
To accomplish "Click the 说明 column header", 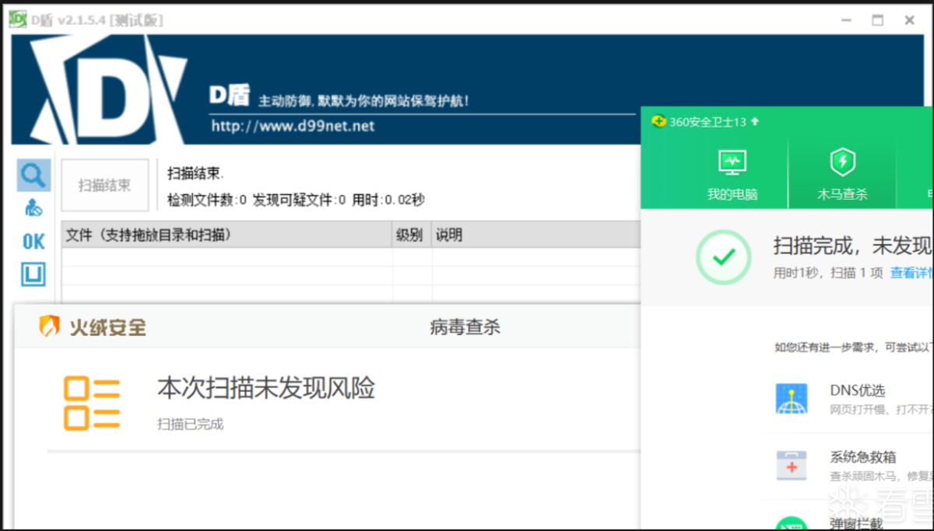I will (535, 234).
